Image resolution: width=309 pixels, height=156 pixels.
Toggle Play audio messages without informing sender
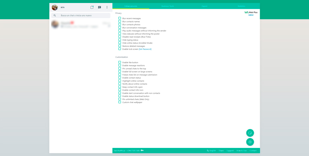120,31
